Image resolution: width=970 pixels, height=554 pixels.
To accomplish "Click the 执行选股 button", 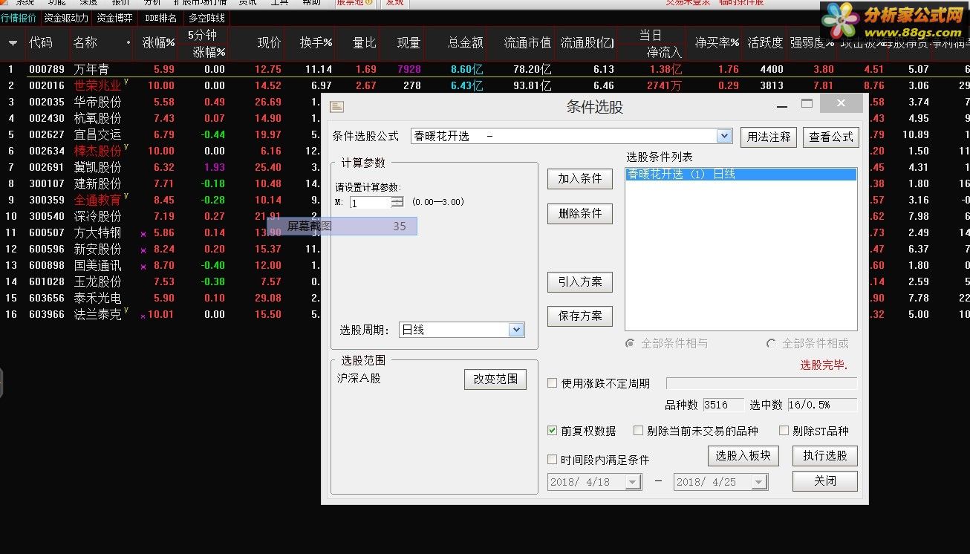I will pos(825,456).
